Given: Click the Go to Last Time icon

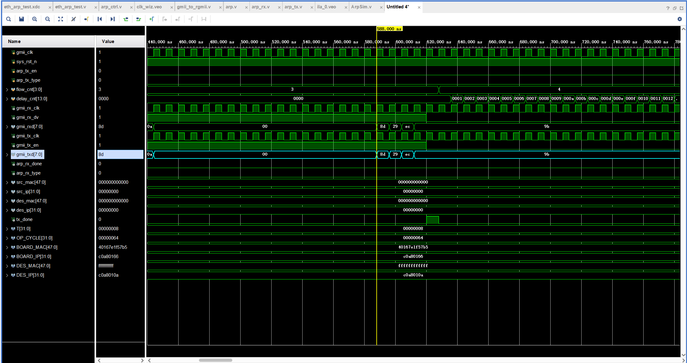Looking at the screenshot, I should click(113, 19).
